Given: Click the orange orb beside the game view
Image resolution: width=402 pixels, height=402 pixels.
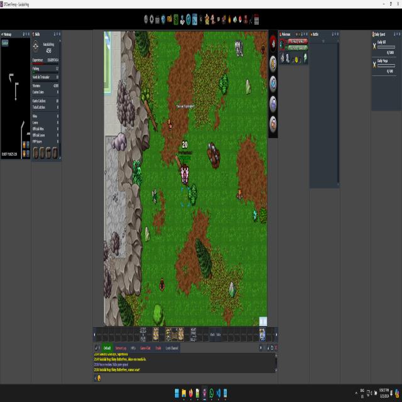Looking at the screenshot, I should (x=273, y=124).
